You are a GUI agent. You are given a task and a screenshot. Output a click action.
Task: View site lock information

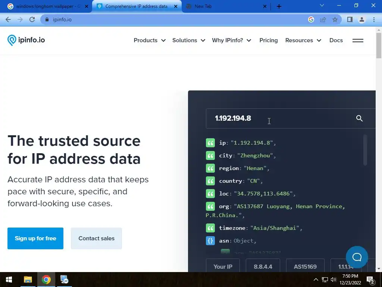47,19
